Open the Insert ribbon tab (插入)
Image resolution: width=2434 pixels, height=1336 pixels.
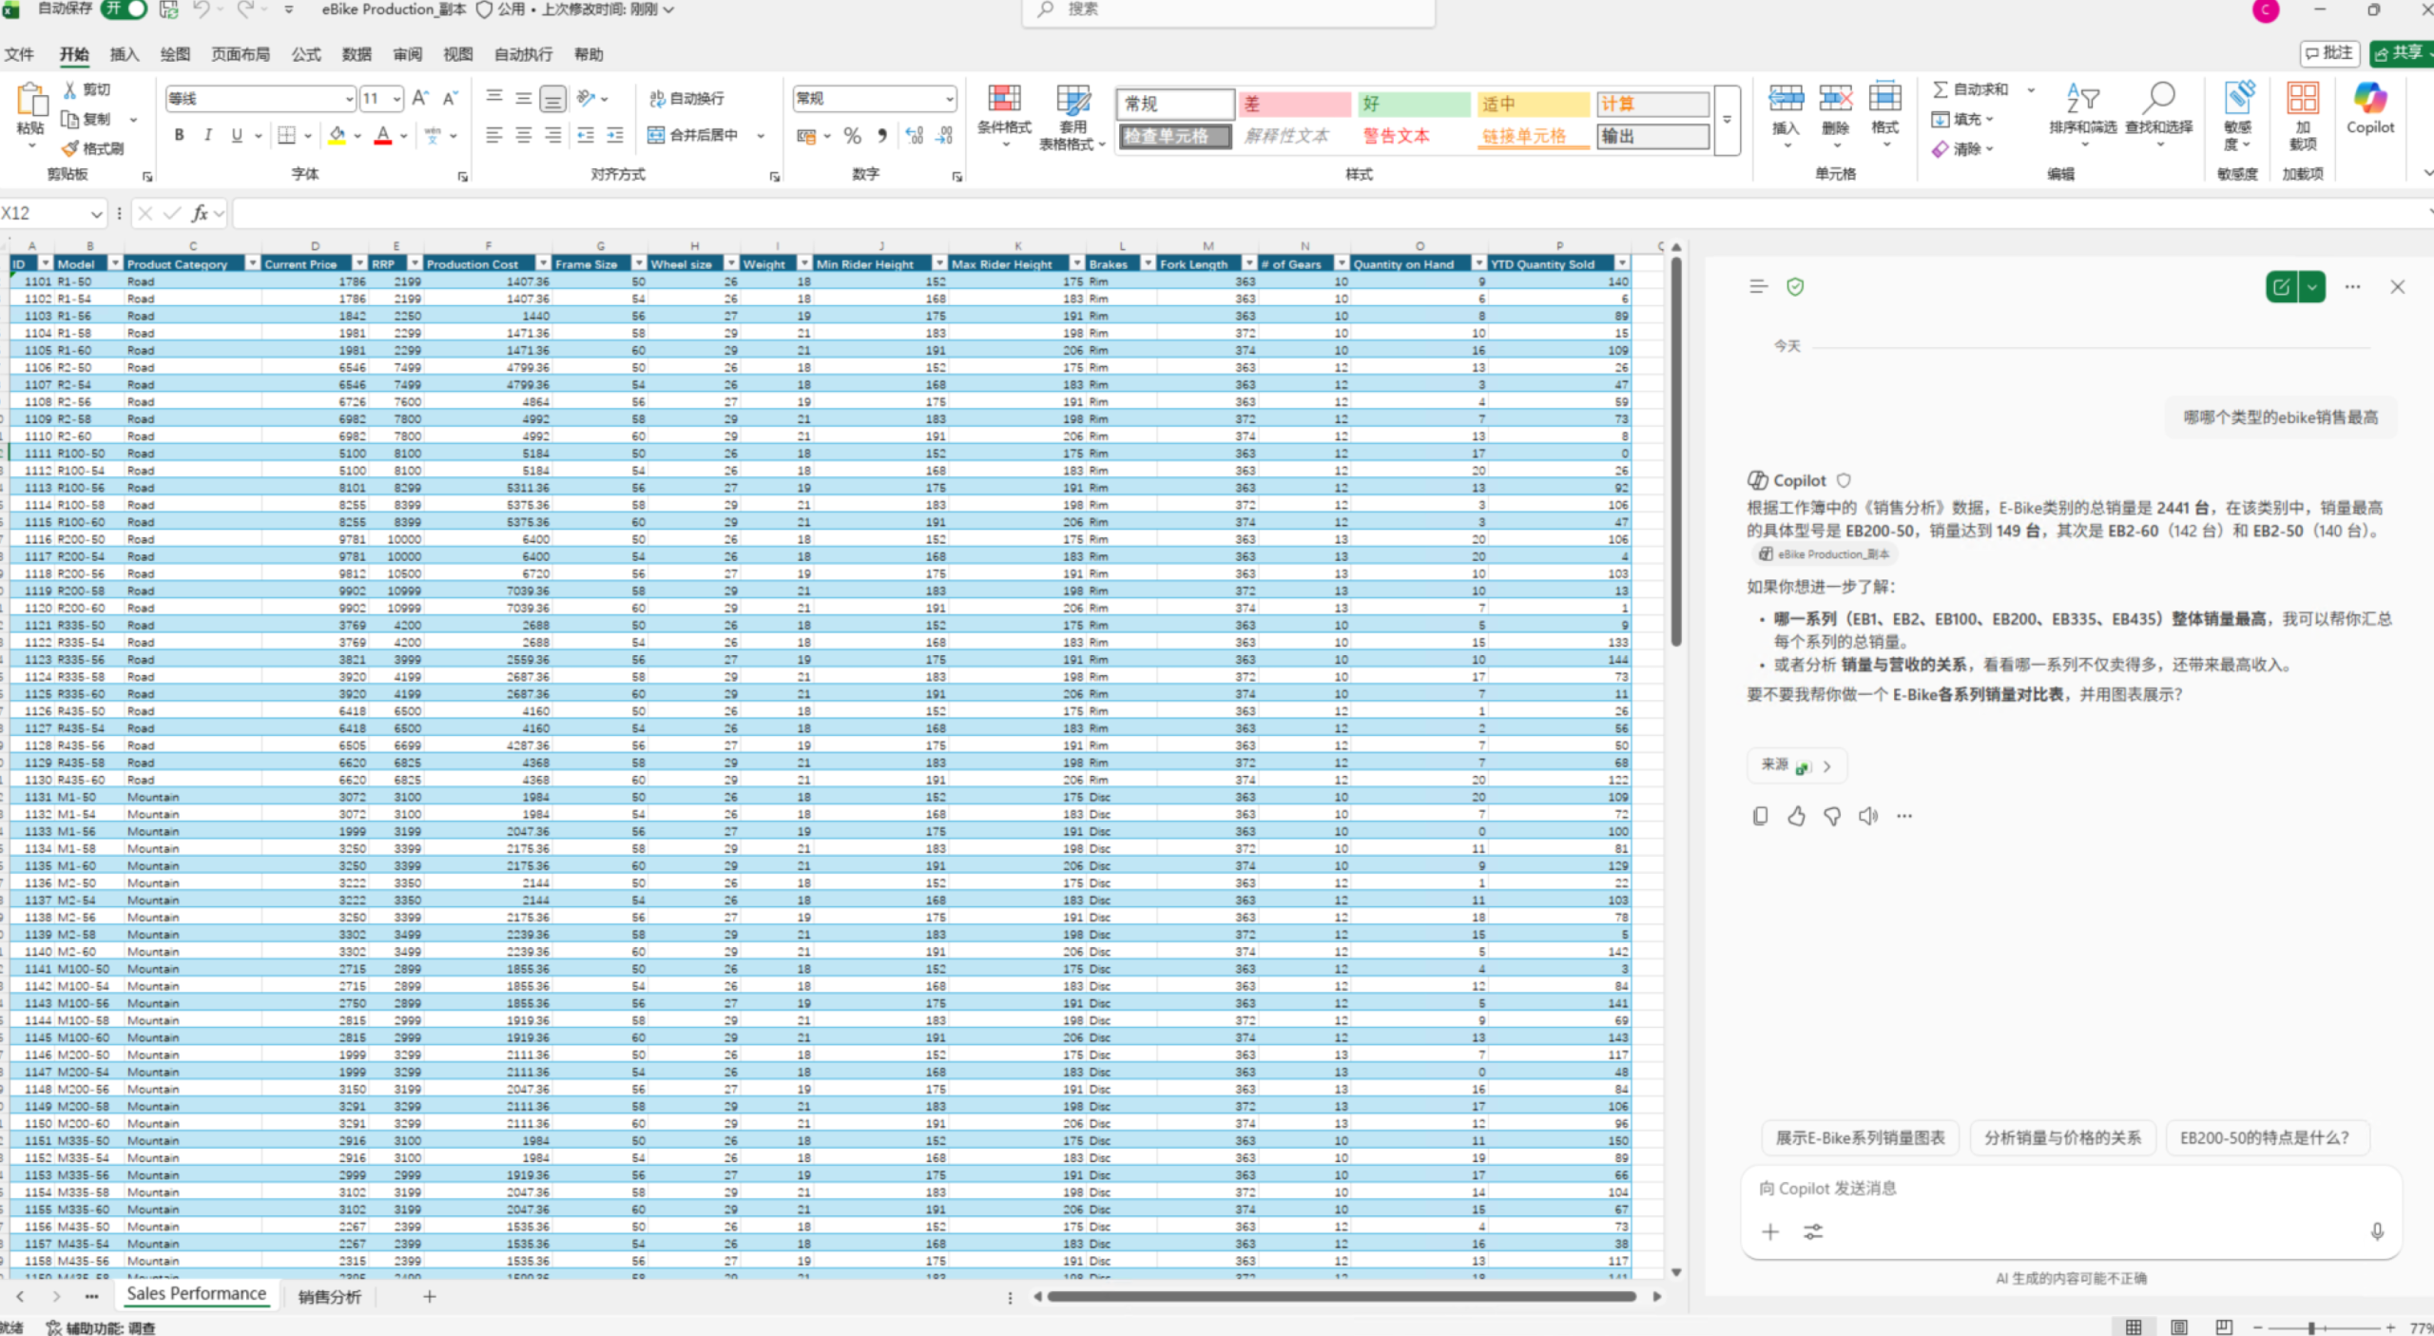[x=124, y=54]
